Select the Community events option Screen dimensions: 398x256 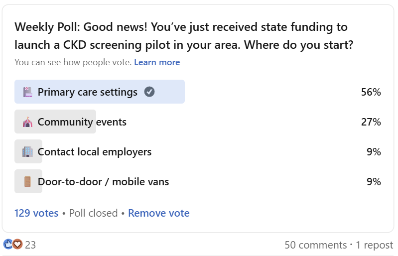(197, 122)
